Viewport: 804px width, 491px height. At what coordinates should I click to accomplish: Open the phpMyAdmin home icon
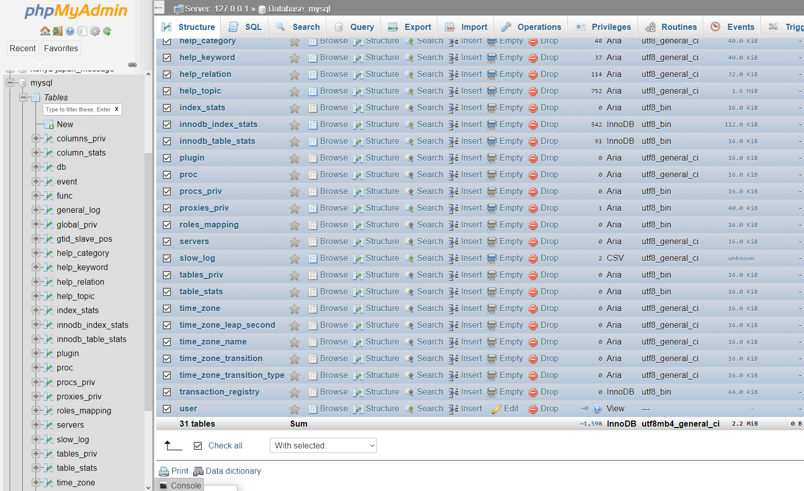click(x=45, y=31)
